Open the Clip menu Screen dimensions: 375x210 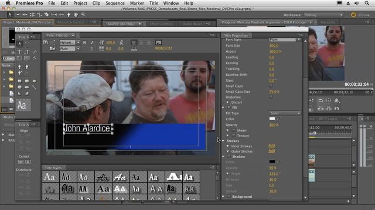96,3
